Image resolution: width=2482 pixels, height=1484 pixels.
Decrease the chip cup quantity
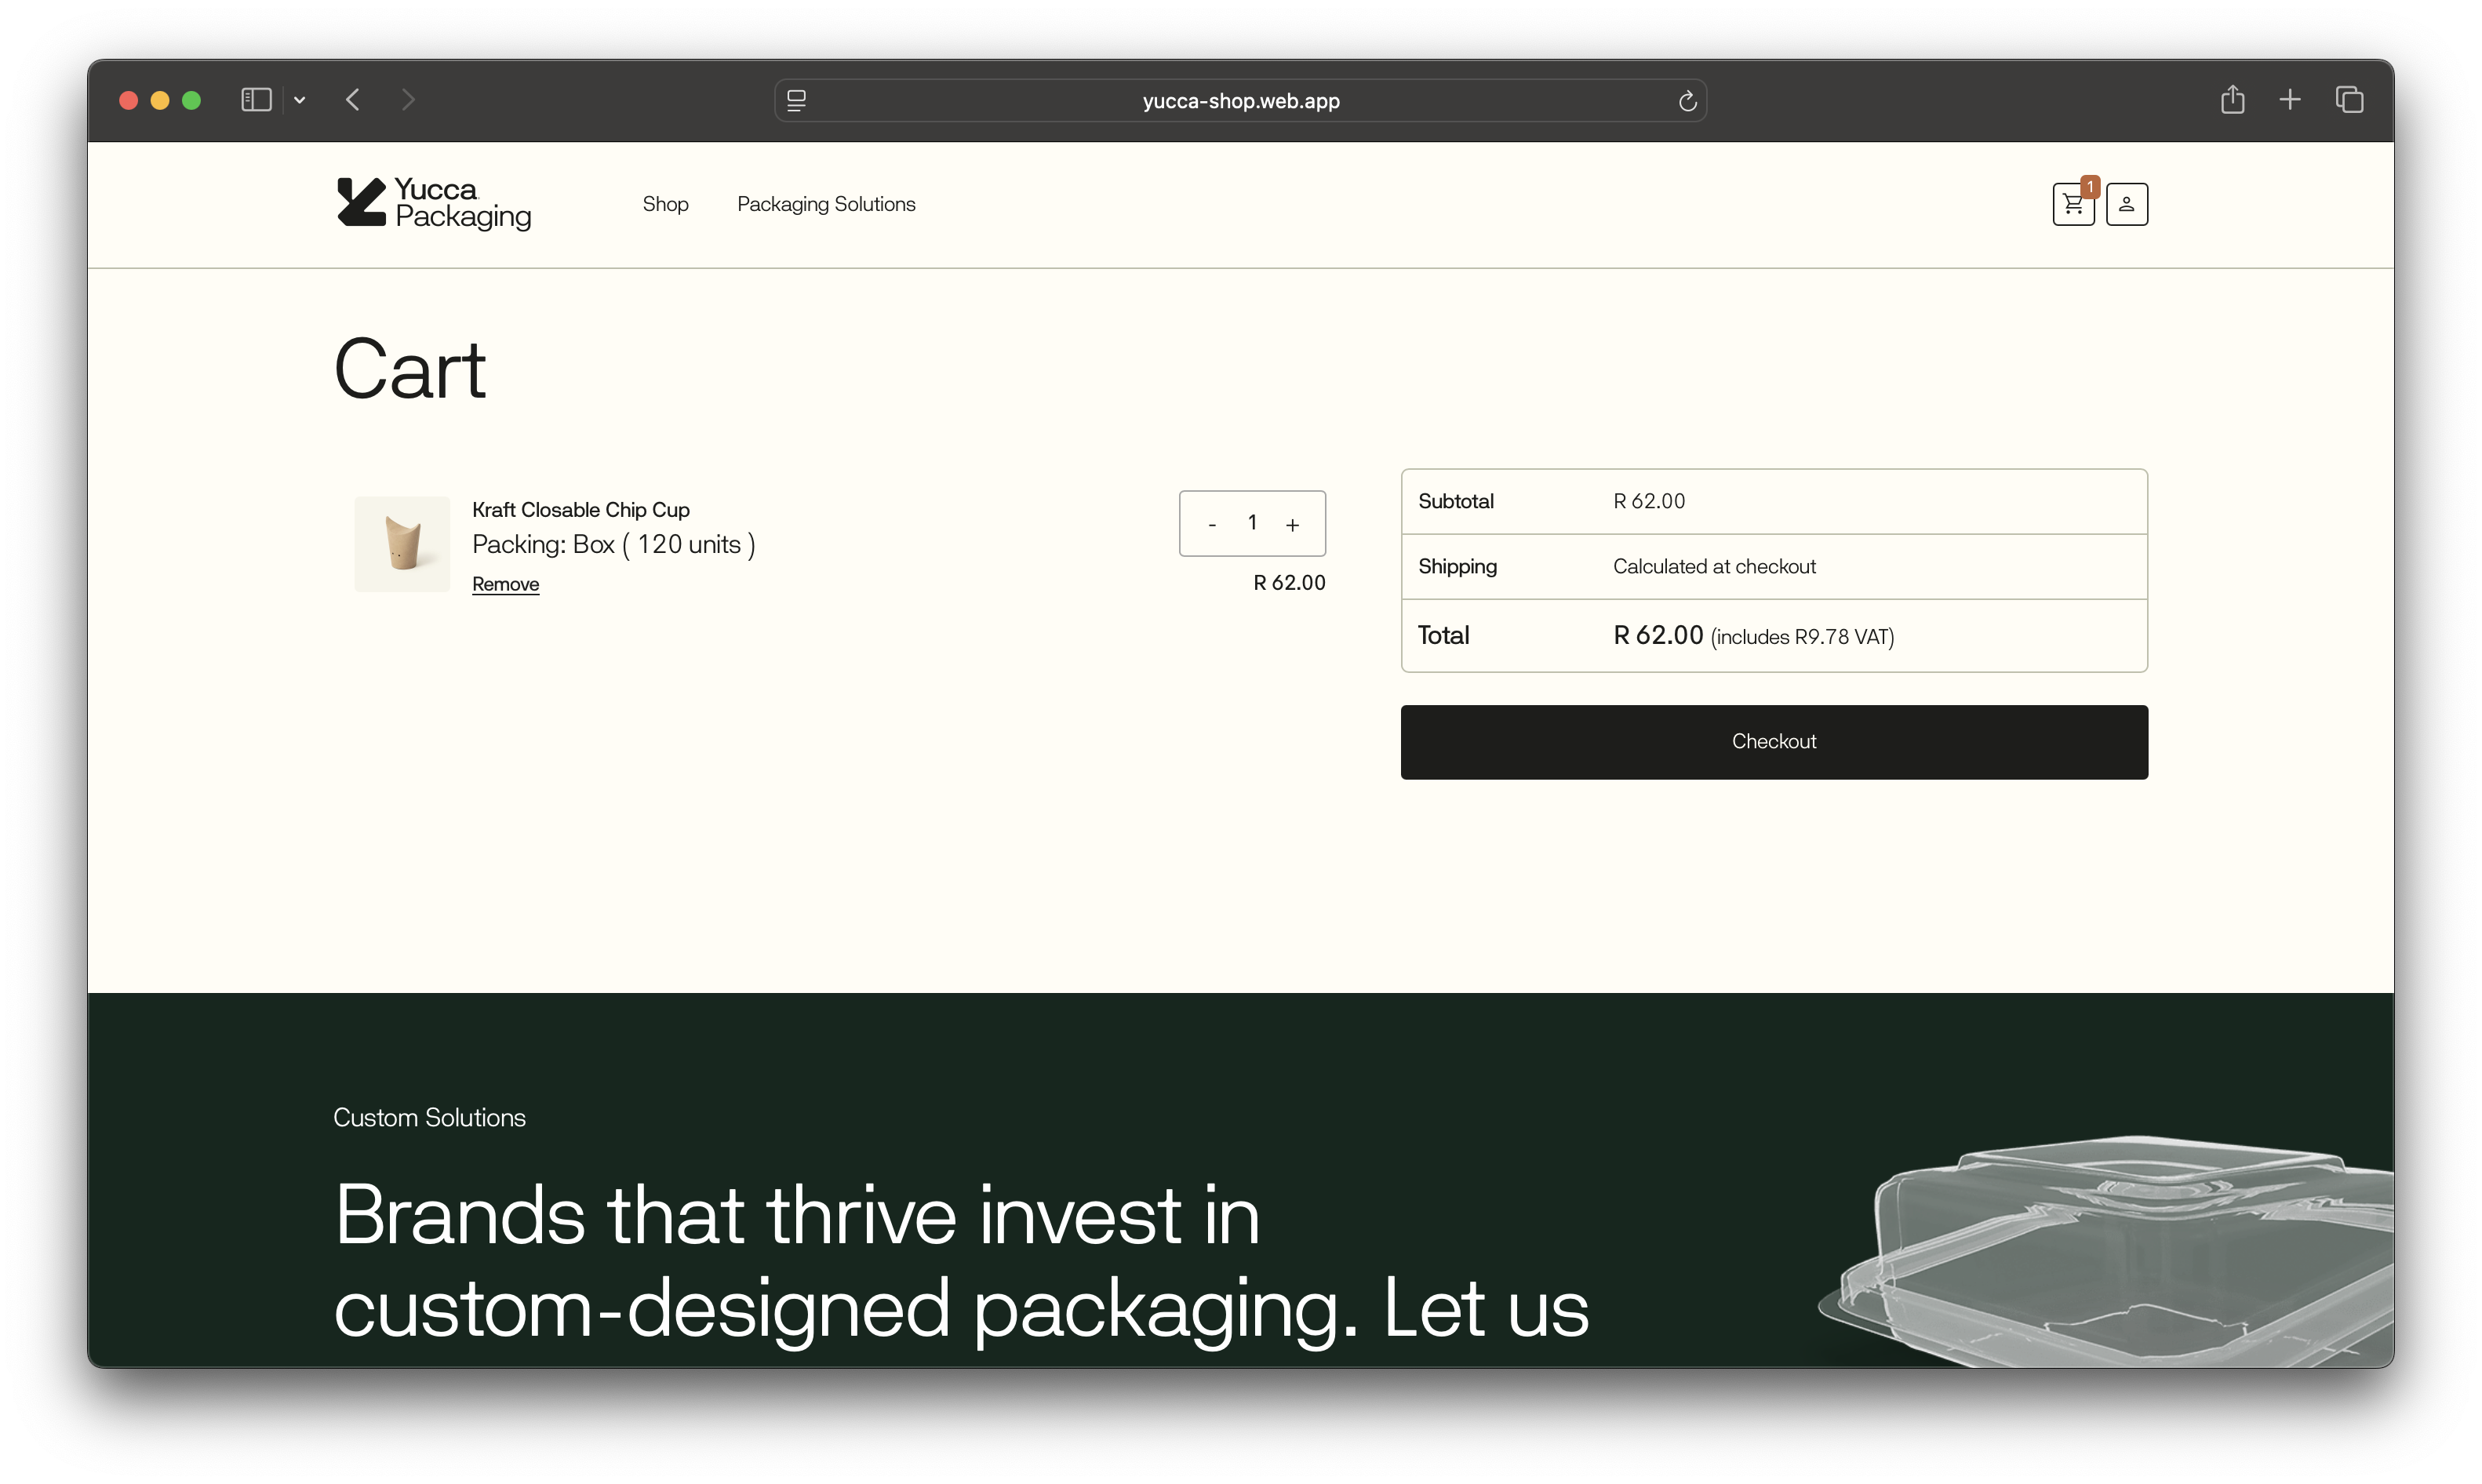(1212, 524)
